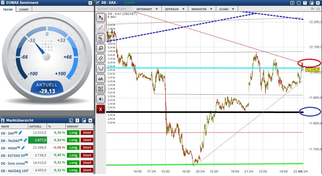Click the AKTUELL -29,13 sentiment readout

pyautogui.click(x=47, y=88)
